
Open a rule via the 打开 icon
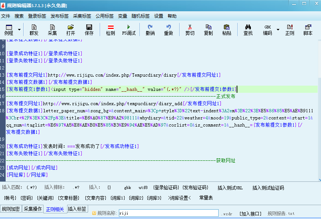[x=70, y=30]
